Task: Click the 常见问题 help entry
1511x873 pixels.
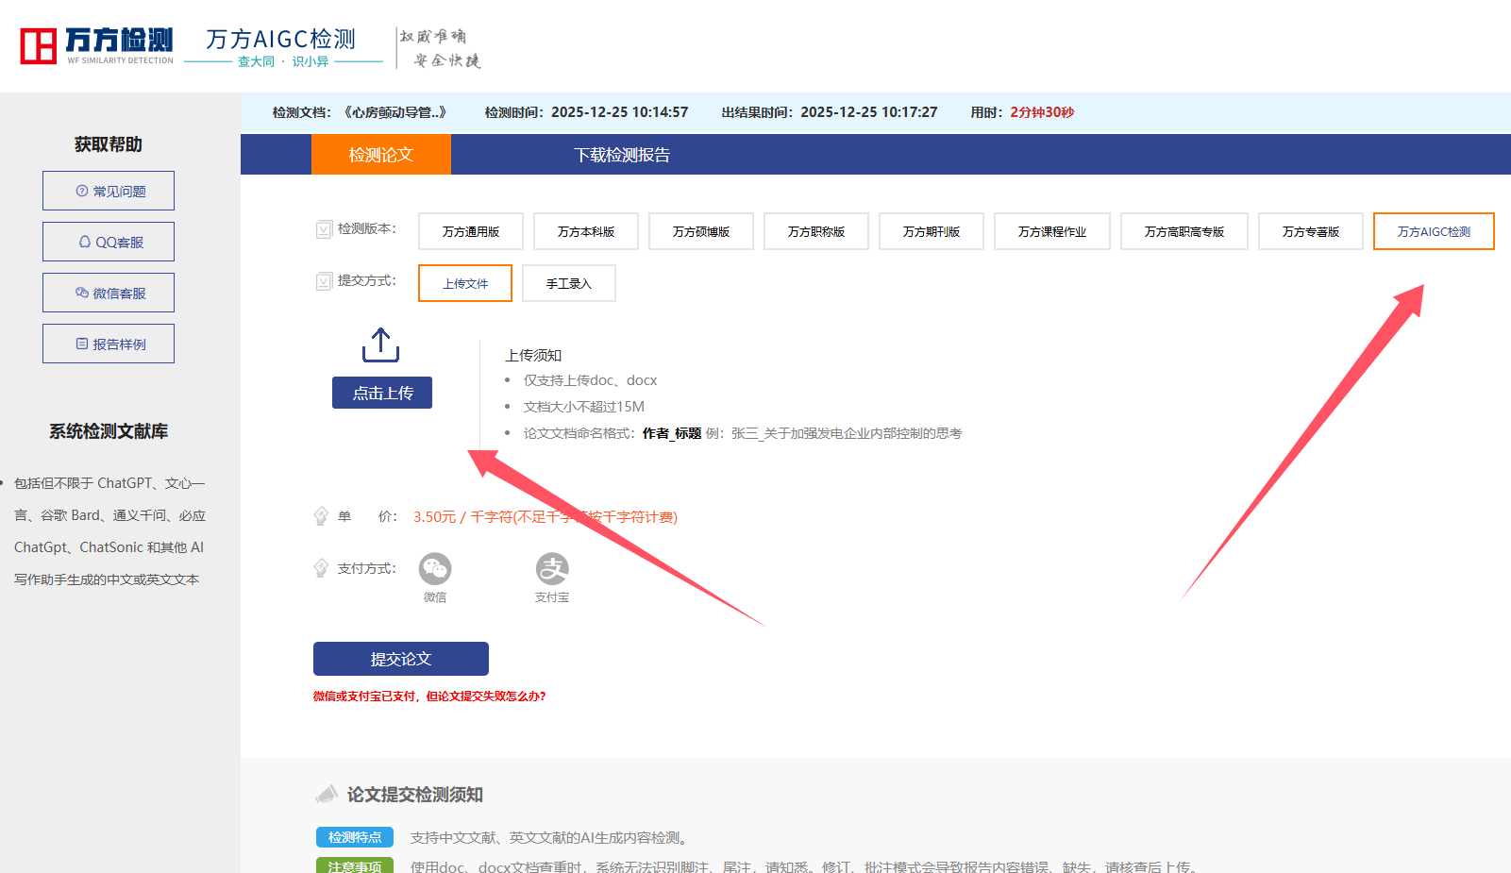Action: point(108,190)
